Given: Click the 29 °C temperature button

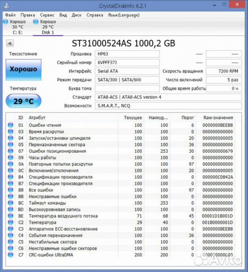Looking at the screenshot, I should (23, 101).
